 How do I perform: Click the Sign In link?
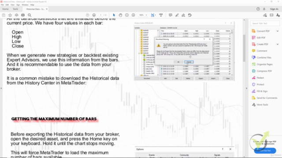(274, 9)
